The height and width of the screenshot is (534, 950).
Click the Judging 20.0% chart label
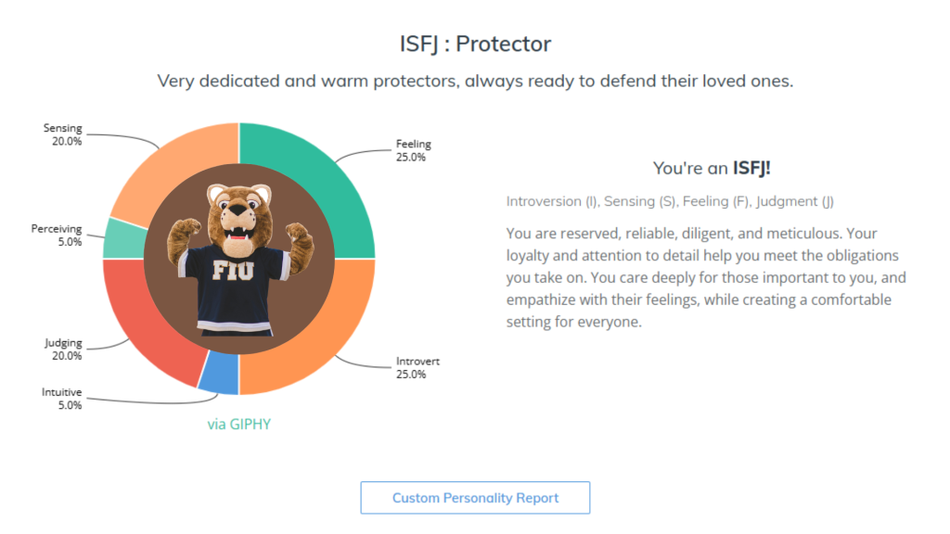pyautogui.click(x=63, y=350)
